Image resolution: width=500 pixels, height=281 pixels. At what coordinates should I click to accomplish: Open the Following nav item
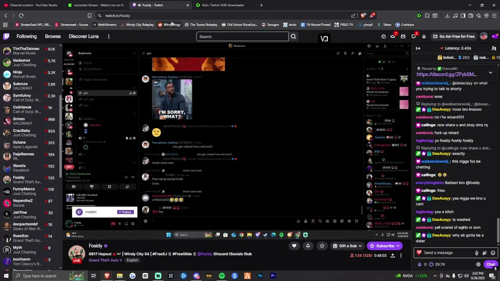coord(27,36)
